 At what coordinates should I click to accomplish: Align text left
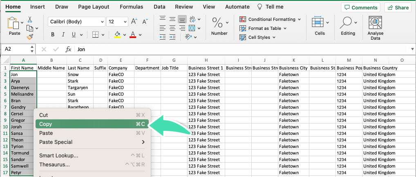point(163,28)
